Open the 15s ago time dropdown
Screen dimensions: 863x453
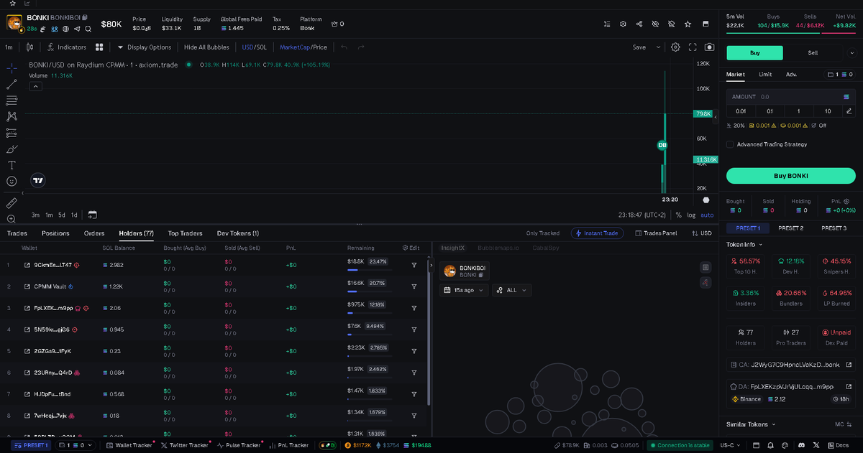click(x=465, y=290)
